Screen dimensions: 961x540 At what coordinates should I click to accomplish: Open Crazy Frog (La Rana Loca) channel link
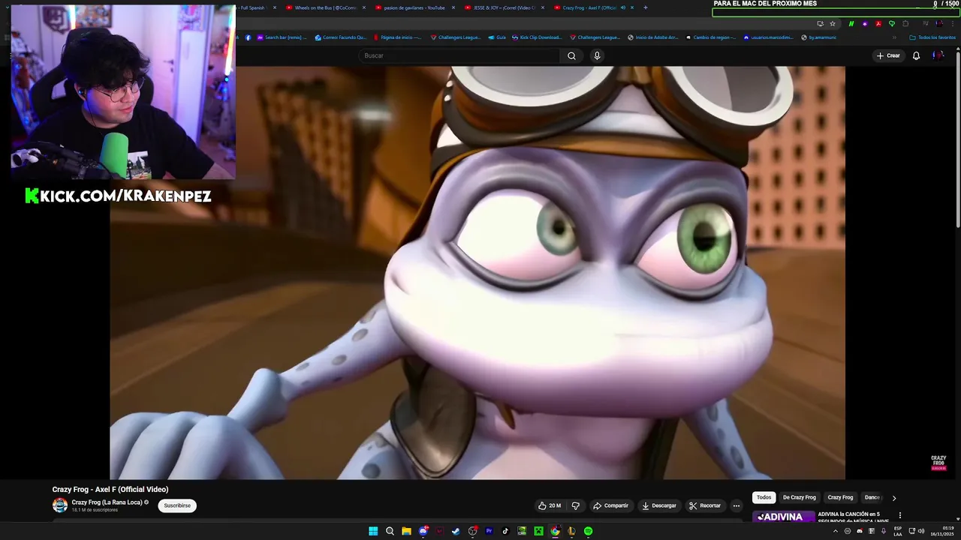coord(107,502)
